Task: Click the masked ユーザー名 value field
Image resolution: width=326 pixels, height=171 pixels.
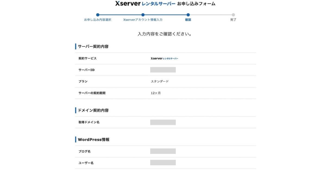Action: pyautogui.click(x=163, y=163)
